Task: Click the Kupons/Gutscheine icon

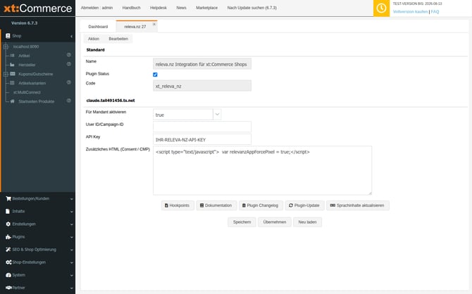Action: tap(13, 74)
